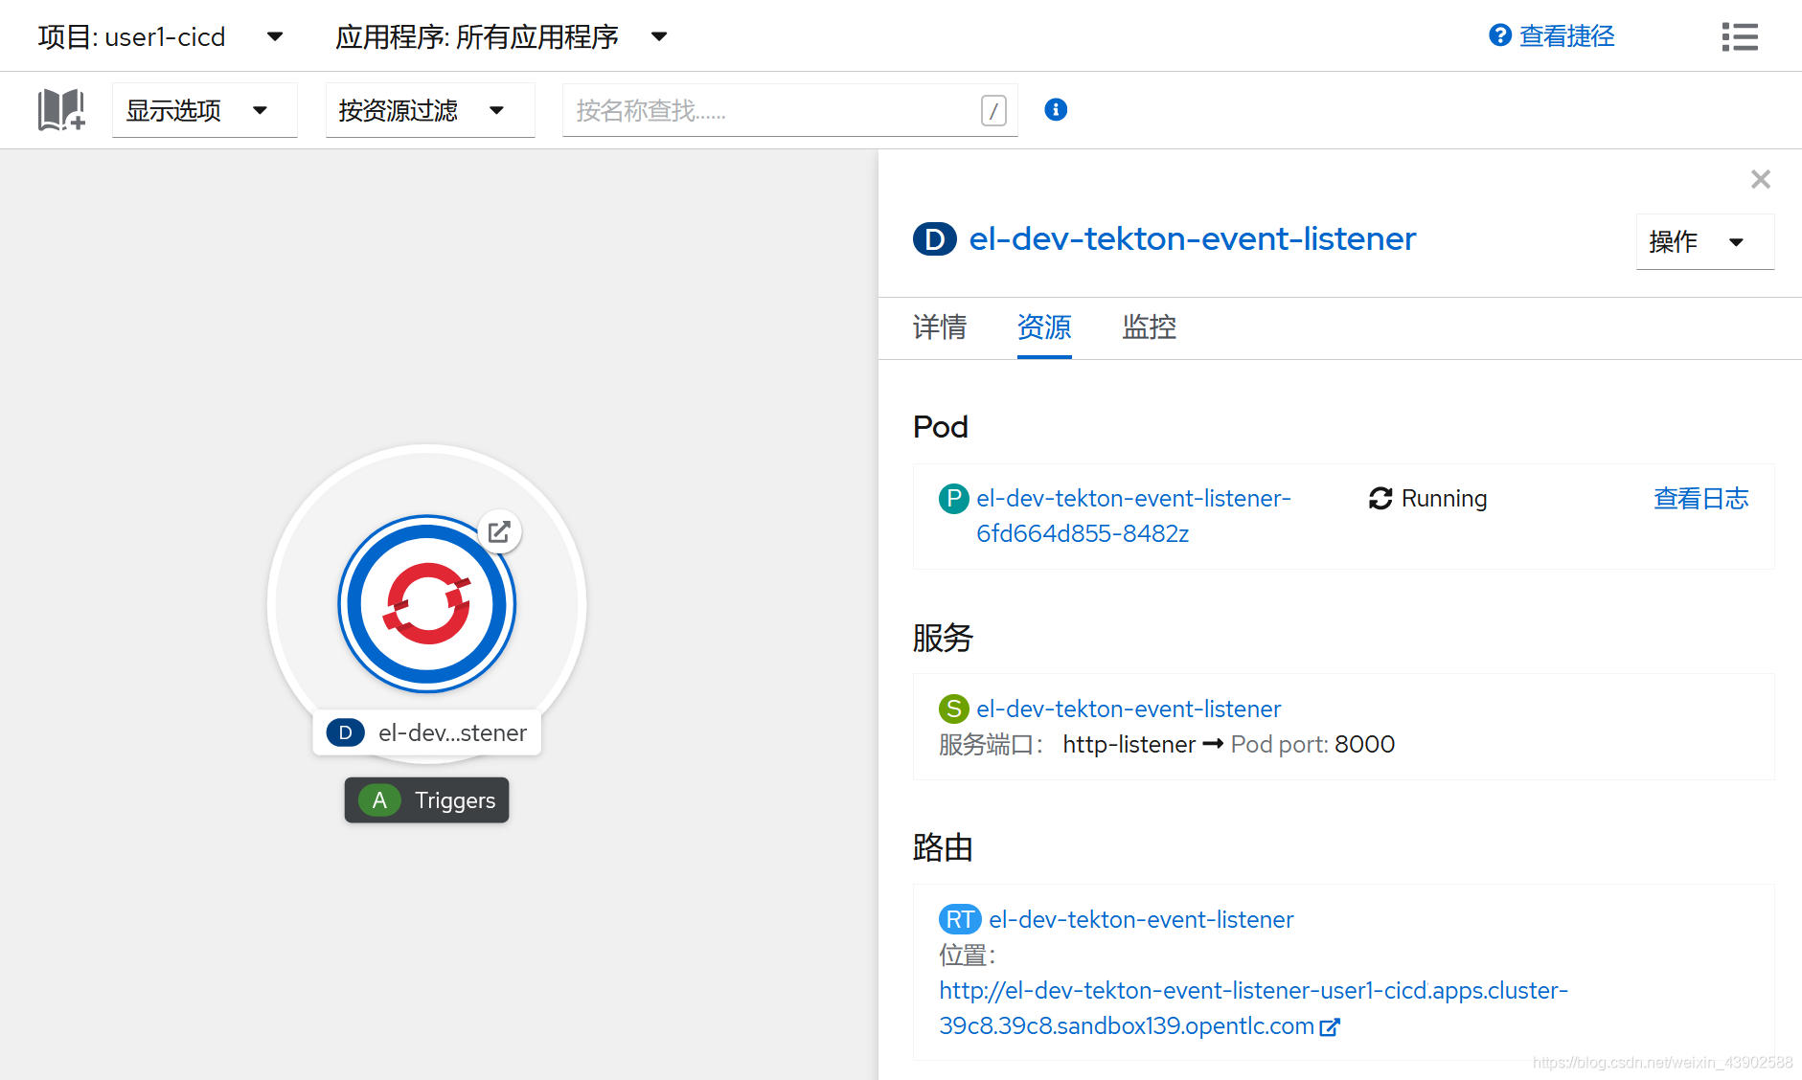Click the P pod badge icon
This screenshot has height=1080, width=1802.
[953, 498]
